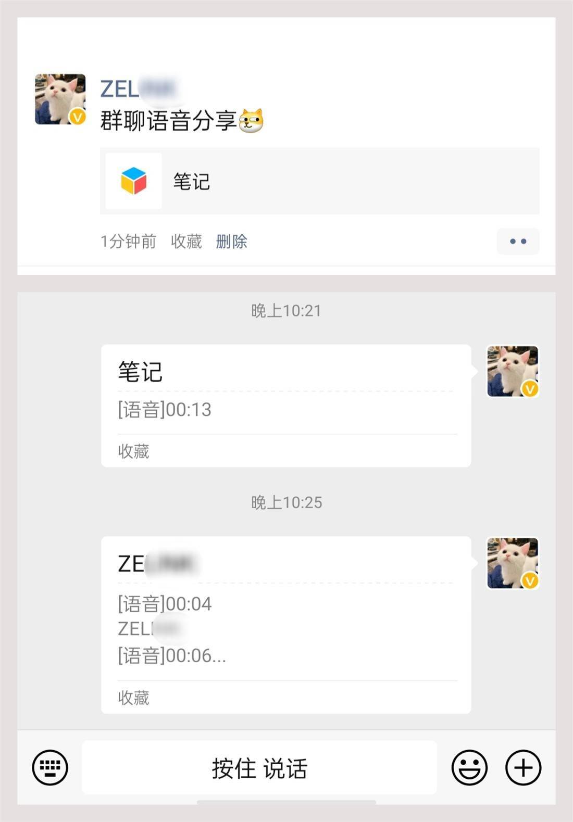Tap the 晚上10:21 timestamp label

pyautogui.click(x=286, y=311)
